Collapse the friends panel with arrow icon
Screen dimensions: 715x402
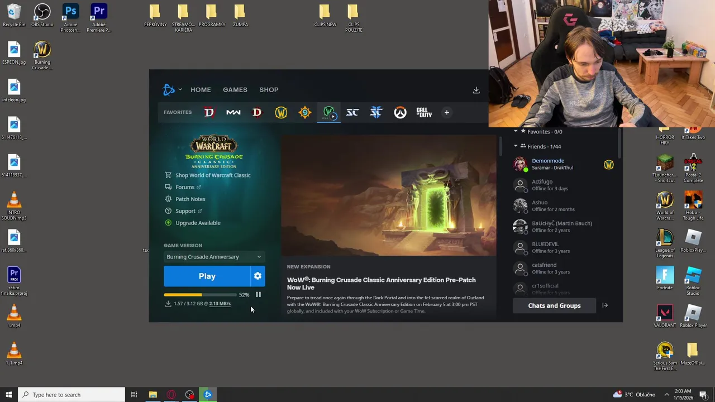[605, 305]
